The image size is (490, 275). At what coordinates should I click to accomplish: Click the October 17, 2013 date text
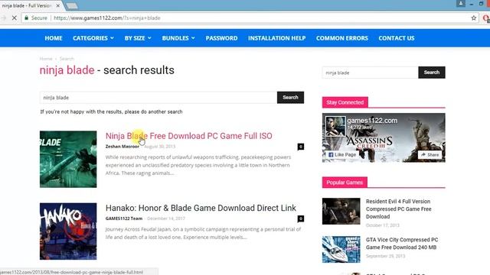(383, 225)
